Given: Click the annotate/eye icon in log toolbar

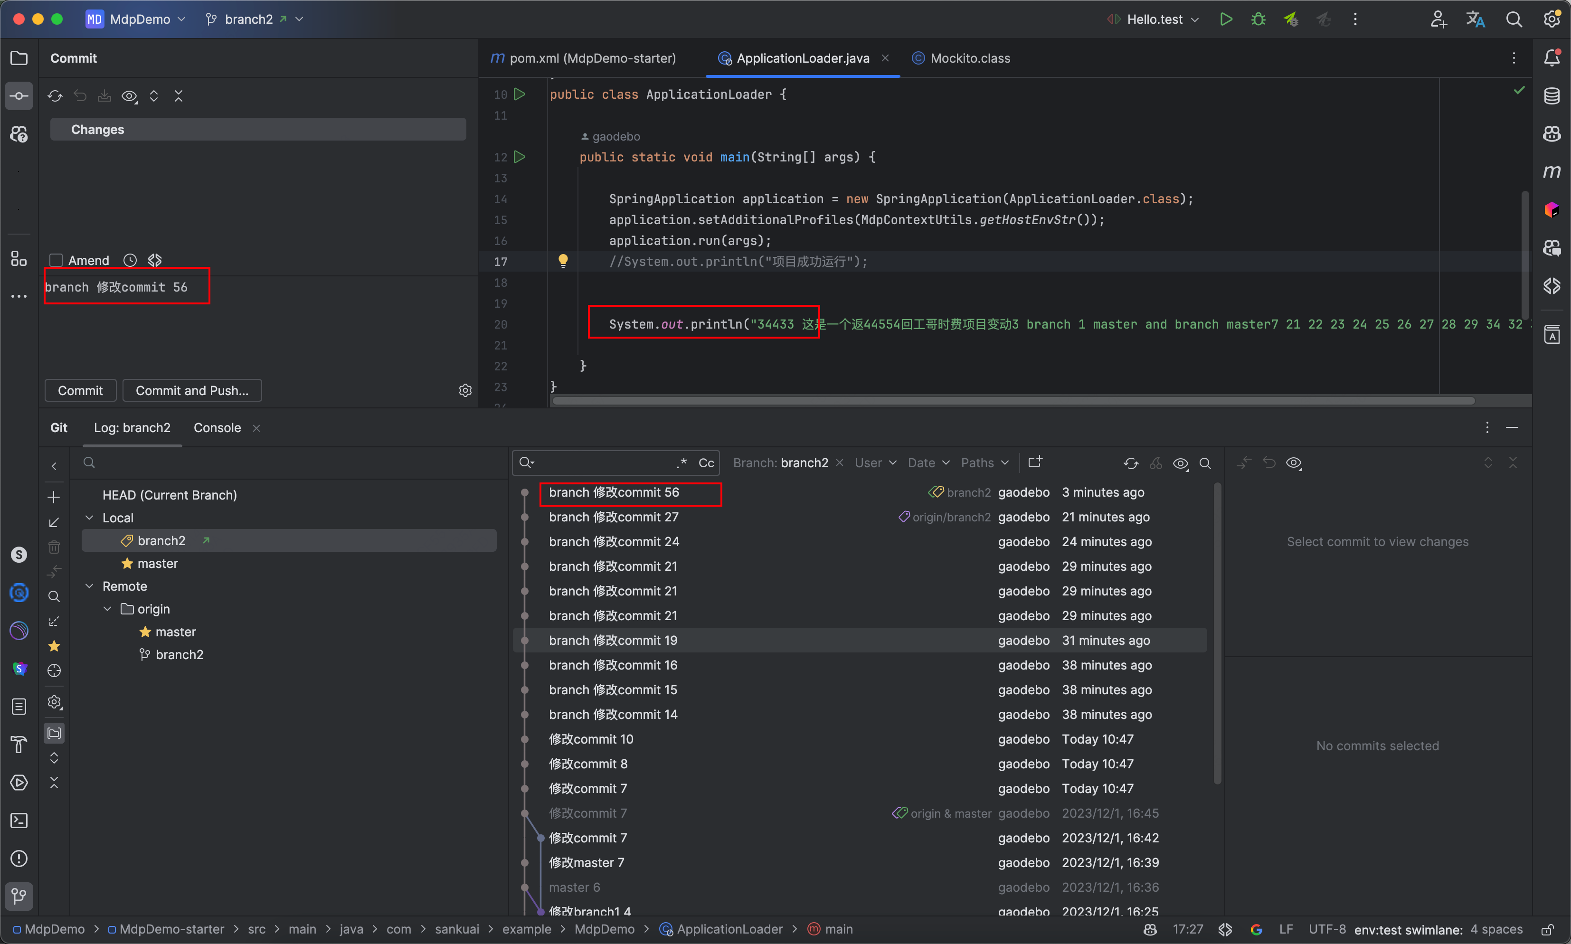Looking at the screenshot, I should click(x=1182, y=463).
